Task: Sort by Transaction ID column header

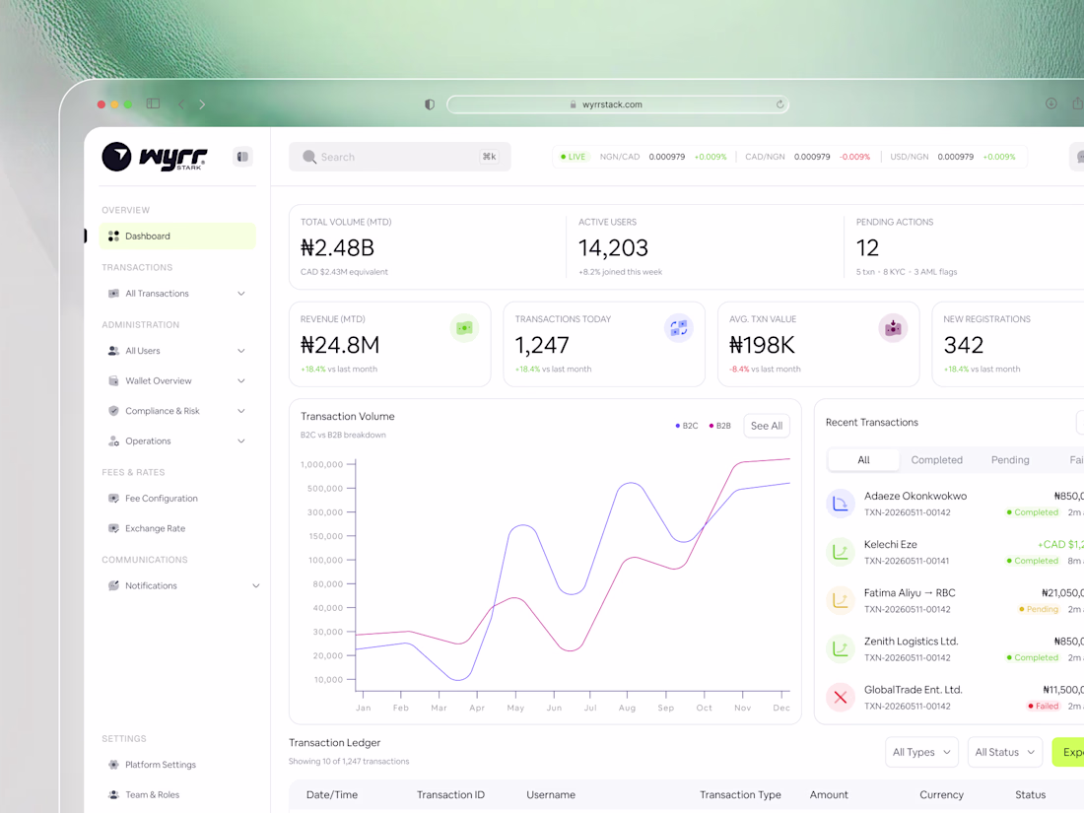Action: 450,795
